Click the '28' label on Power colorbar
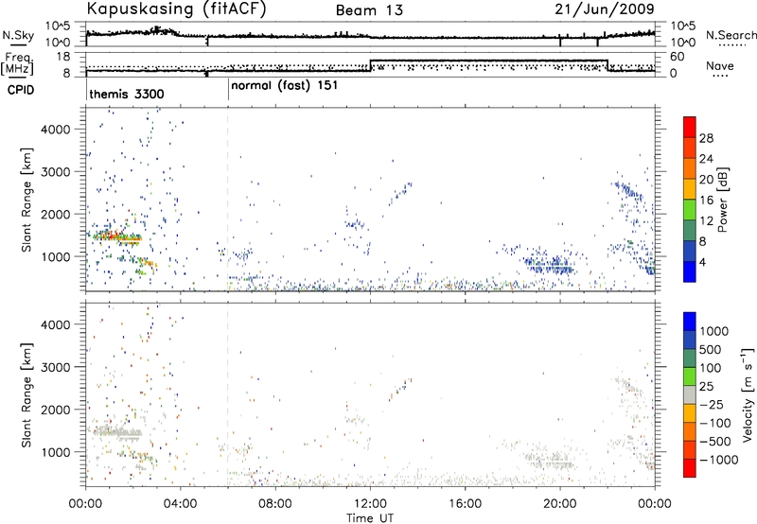Screen dimensions: 757x524 click(x=706, y=138)
